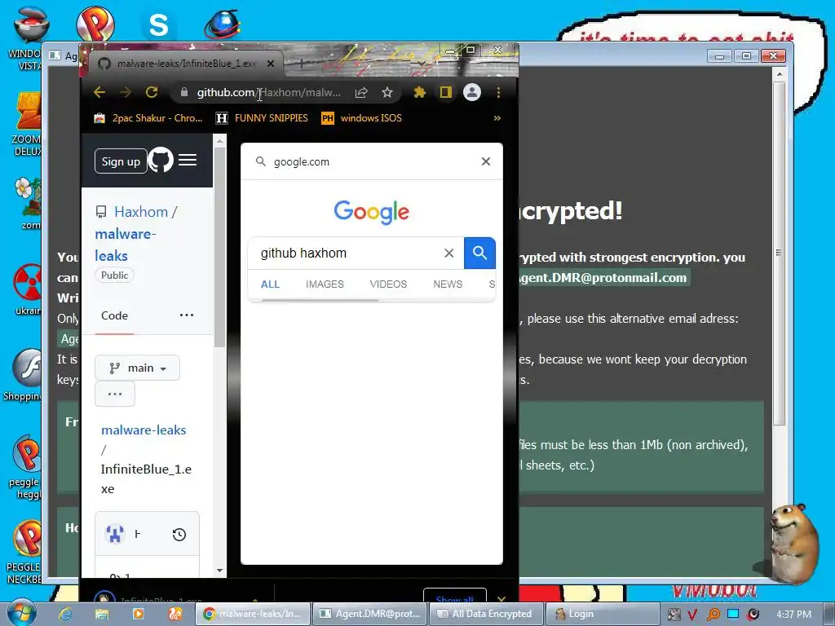The image size is (835, 626).
Task: Clear the github haxhom search query
Action: point(449,253)
